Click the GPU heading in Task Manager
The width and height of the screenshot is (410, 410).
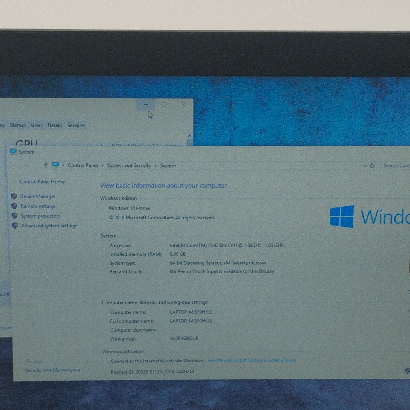click(x=27, y=143)
